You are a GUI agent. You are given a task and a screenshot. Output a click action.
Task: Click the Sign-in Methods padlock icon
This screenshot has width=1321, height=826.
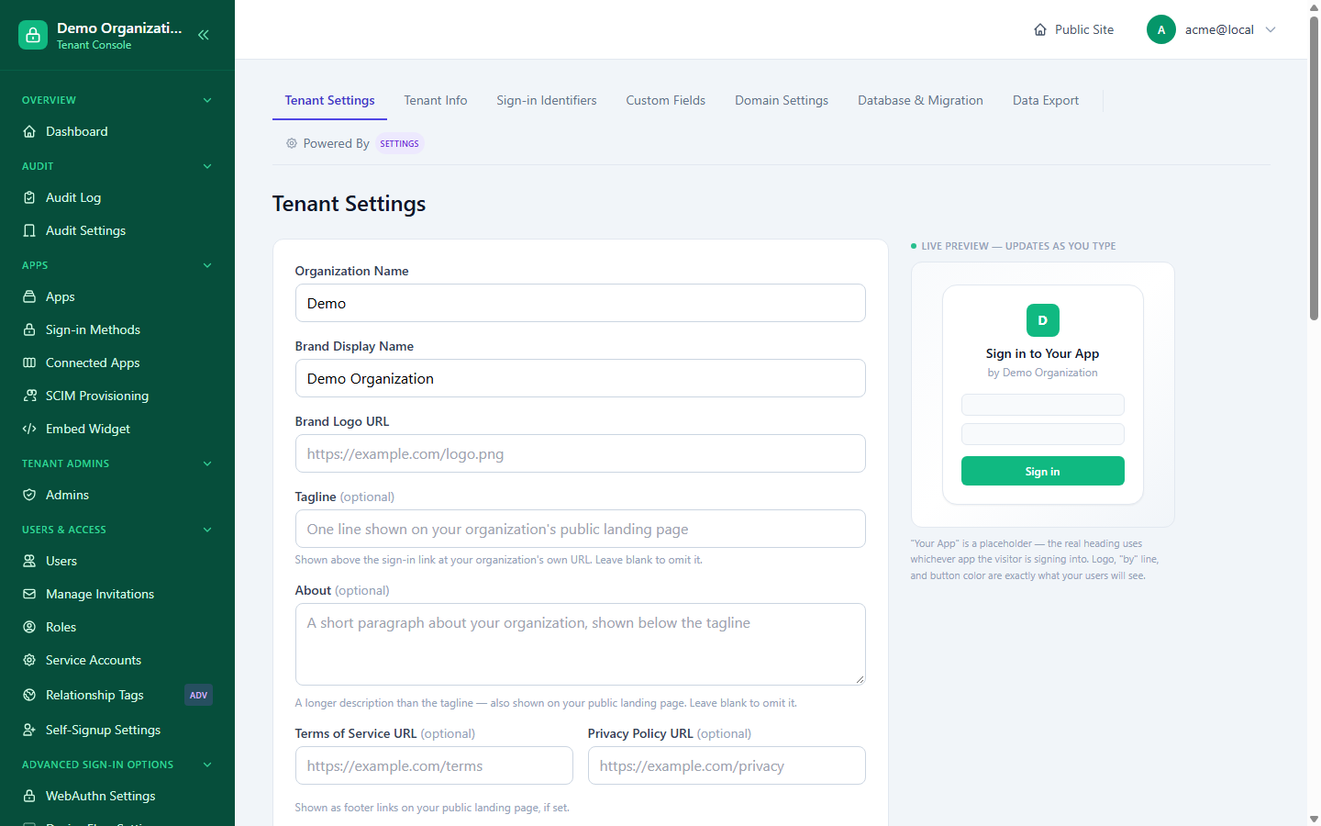pyautogui.click(x=29, y=329)
